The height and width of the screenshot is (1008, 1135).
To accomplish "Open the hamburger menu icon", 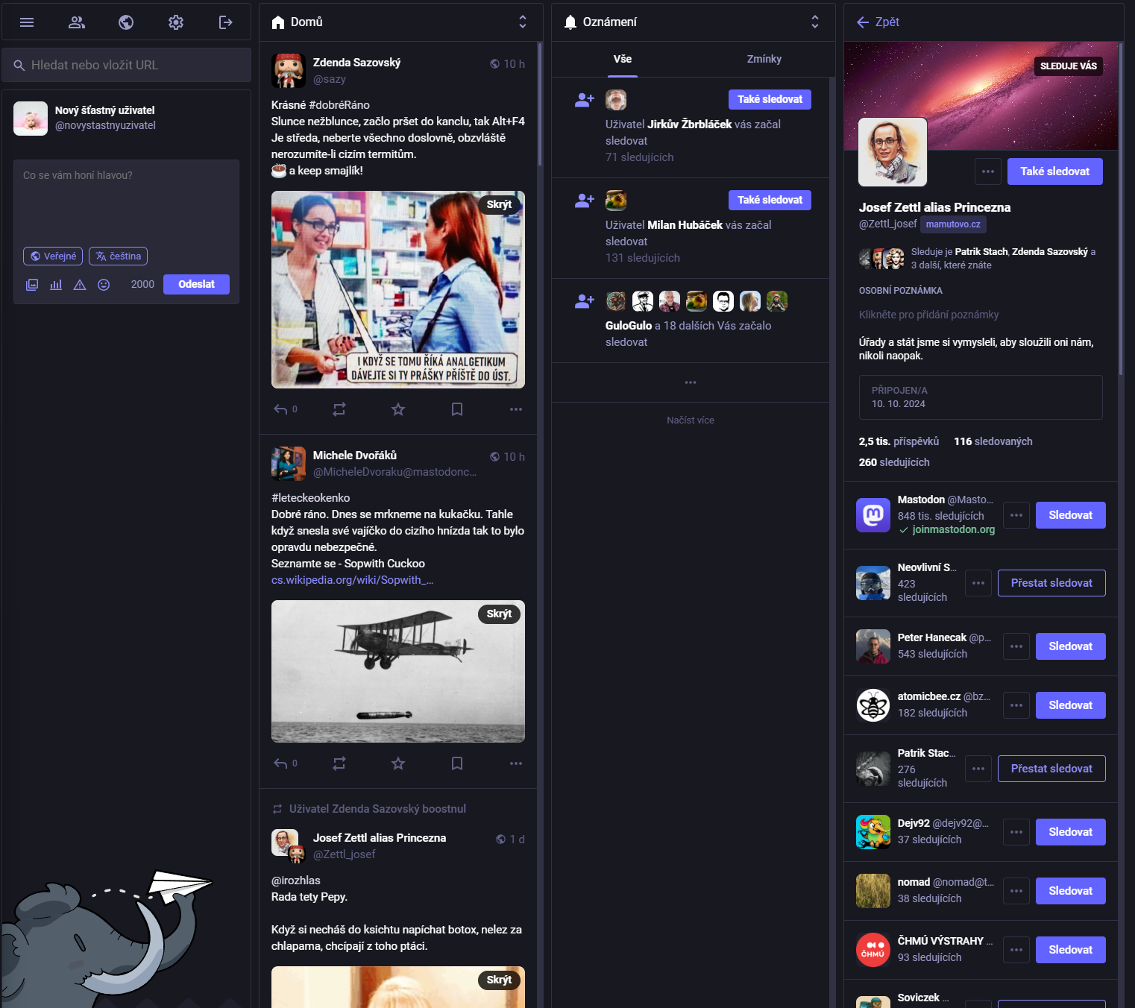I will [x=27, y=22].
